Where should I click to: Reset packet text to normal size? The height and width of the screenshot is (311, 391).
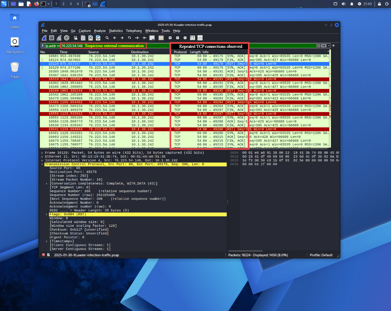point(185,38)
